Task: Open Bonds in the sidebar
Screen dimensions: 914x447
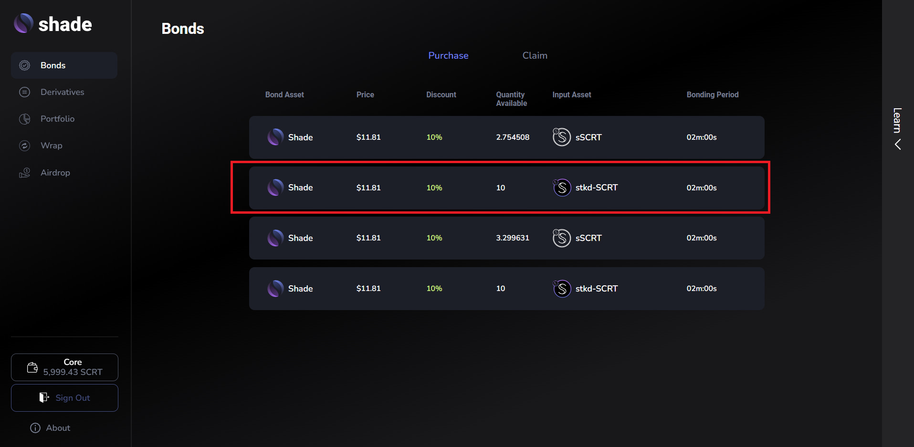Action: (64, 65)
